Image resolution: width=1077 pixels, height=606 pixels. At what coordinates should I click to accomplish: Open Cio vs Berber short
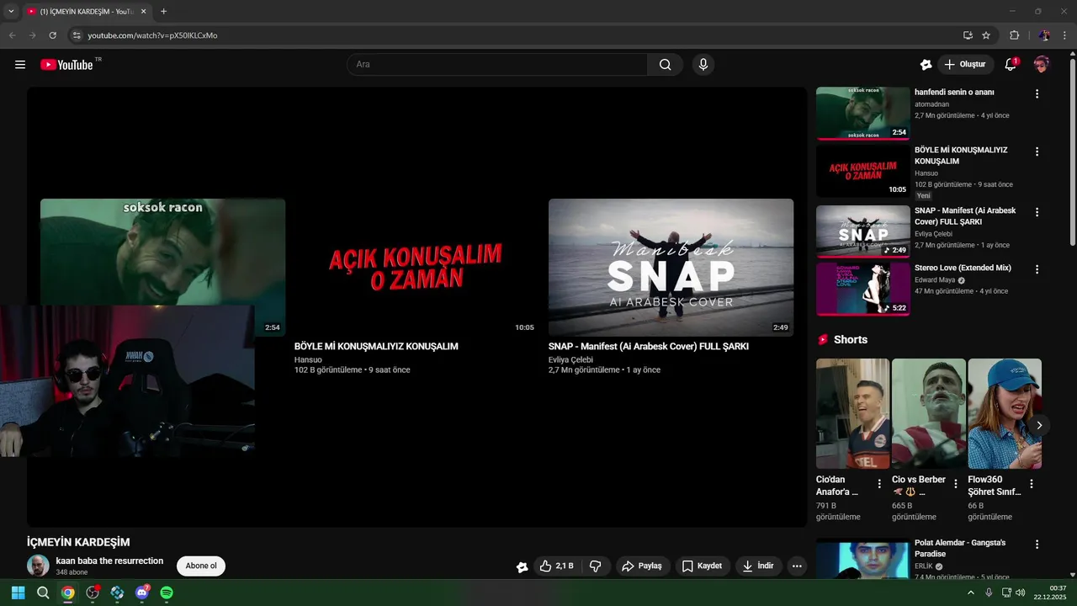pos(929,413)
